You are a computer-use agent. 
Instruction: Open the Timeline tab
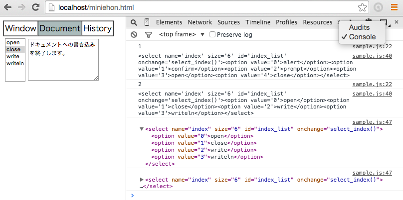[258, 22]
